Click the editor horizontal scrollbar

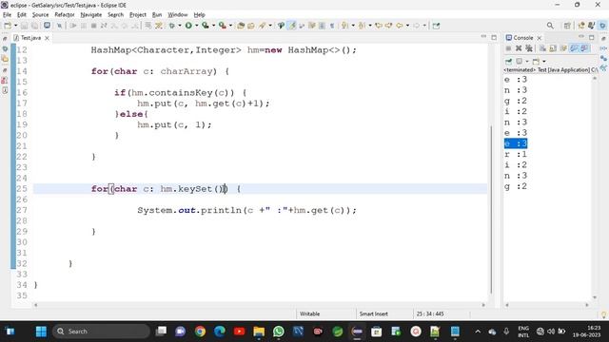tap(259, 305)
